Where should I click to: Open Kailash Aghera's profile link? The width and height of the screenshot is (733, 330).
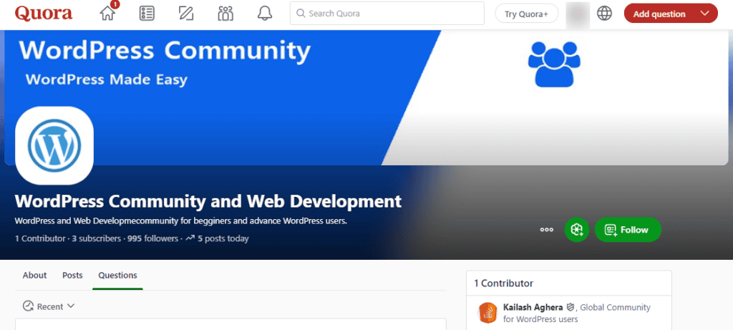pos(533,307)
